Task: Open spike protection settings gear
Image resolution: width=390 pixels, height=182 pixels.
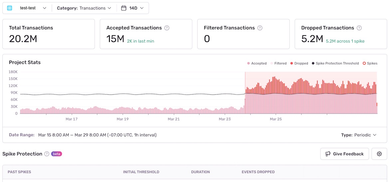Action: pos(379,154)
